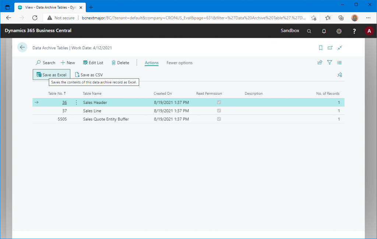Click Fewer options
The width and height of the screenshot is (377, 239).
(179, 63)
